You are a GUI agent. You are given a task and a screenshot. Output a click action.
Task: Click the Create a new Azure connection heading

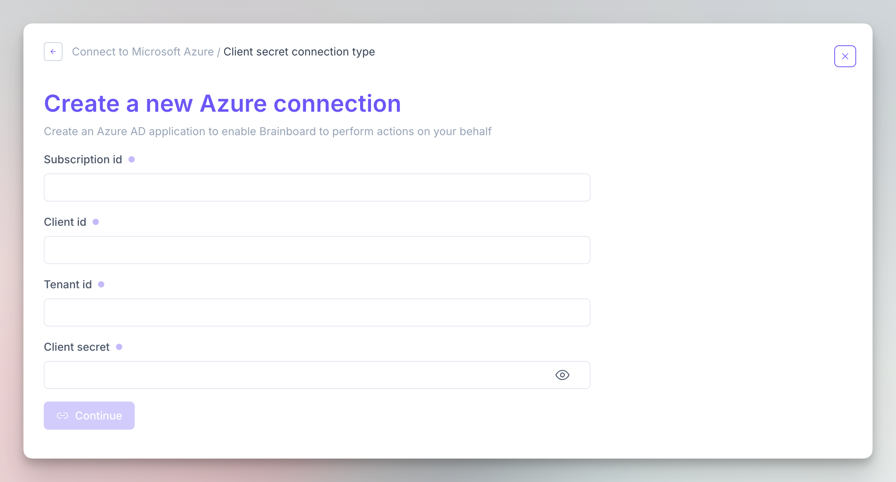pyautogui.click(x=222, y=104)
